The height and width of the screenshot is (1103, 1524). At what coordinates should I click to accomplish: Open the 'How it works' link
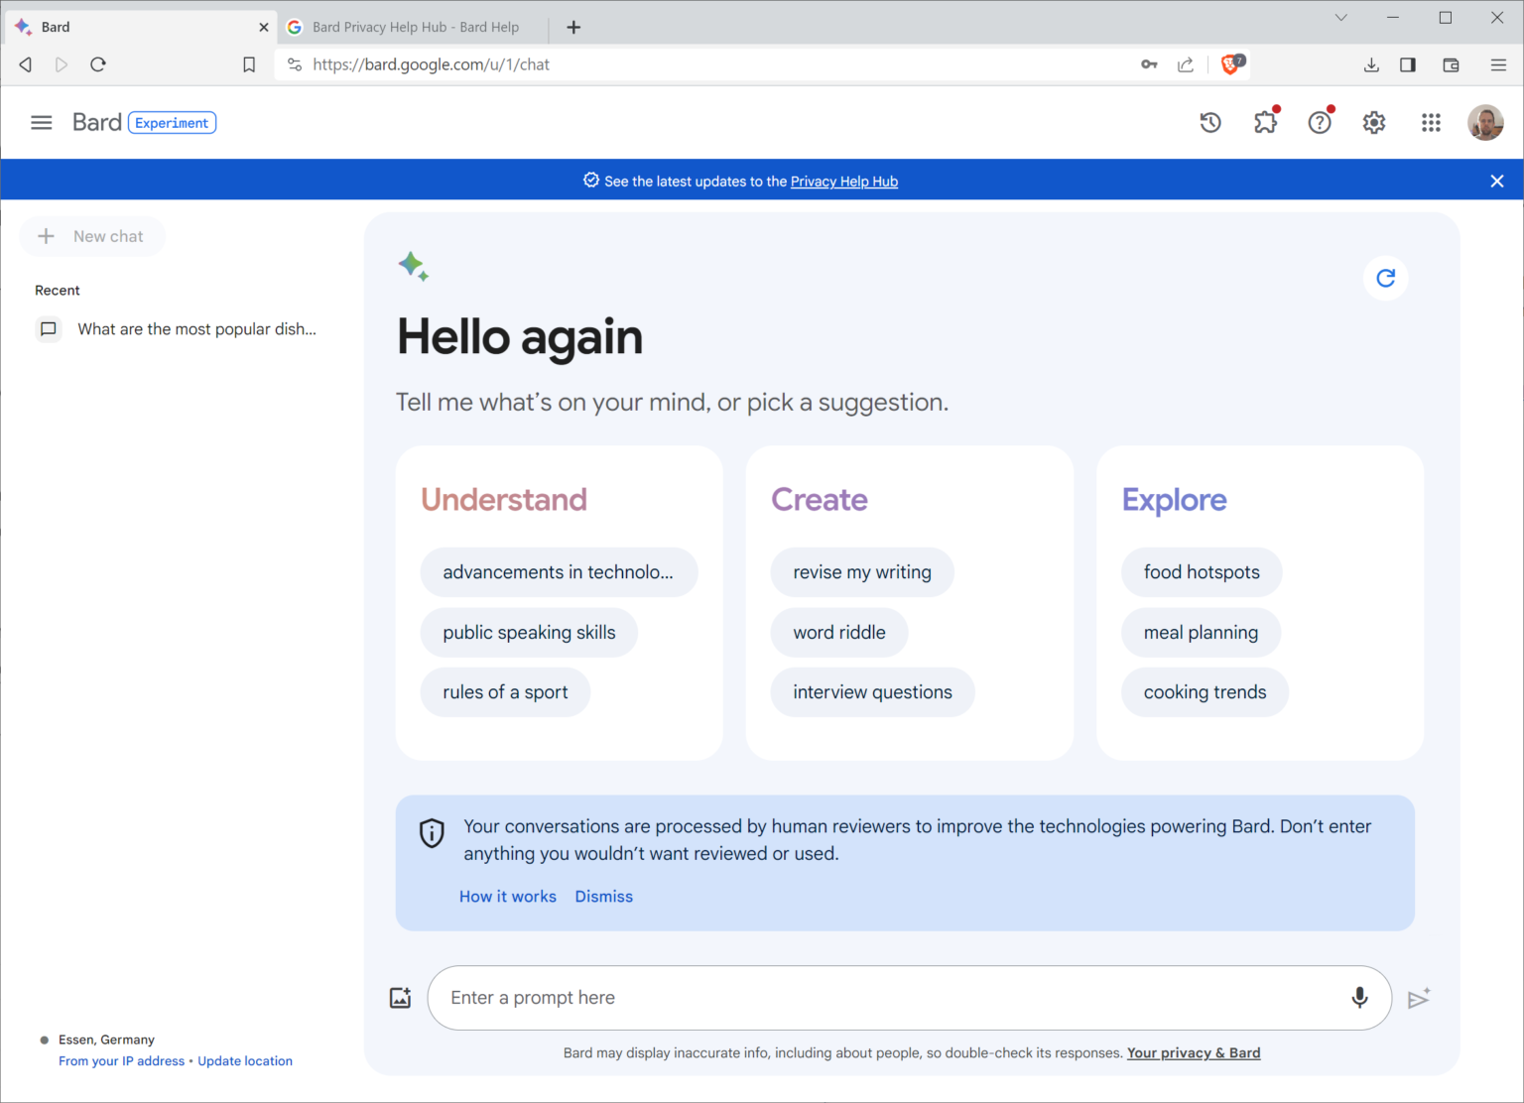[x=508, y=897]
